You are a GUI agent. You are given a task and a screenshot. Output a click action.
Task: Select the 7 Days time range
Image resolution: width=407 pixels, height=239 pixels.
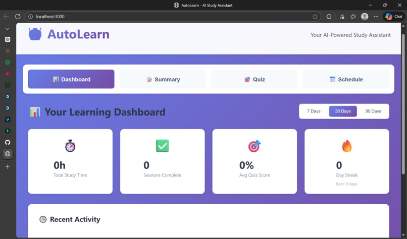[x=314, y=111]
